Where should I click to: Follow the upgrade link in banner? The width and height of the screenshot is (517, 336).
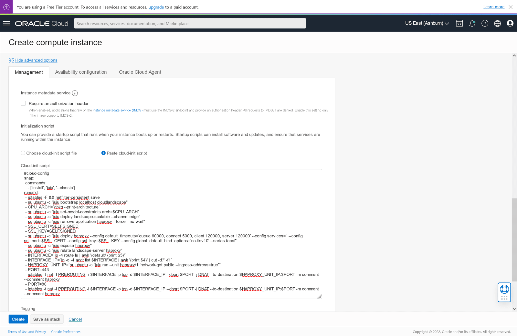tap(156, 7)
